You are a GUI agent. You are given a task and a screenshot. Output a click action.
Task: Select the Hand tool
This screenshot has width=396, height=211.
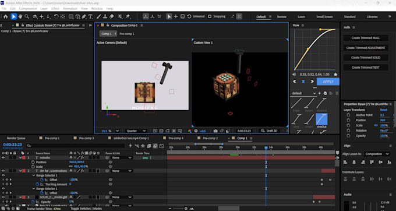pyautogui.click(x=20, y=17)
